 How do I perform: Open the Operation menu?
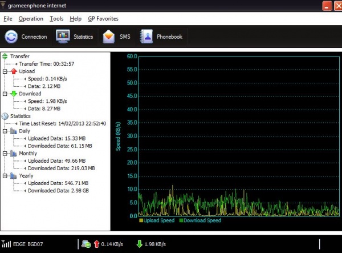point(31,19)
